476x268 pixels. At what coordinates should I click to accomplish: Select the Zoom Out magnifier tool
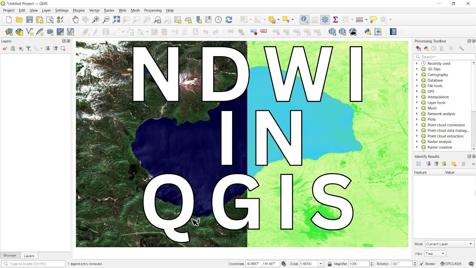click(106, 20)
